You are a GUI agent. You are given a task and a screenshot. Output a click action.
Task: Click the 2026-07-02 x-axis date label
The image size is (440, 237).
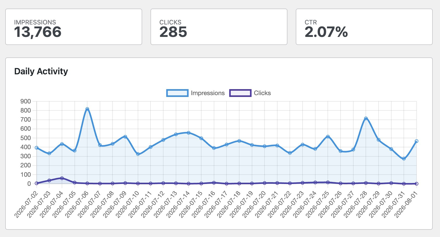[26, 204]
